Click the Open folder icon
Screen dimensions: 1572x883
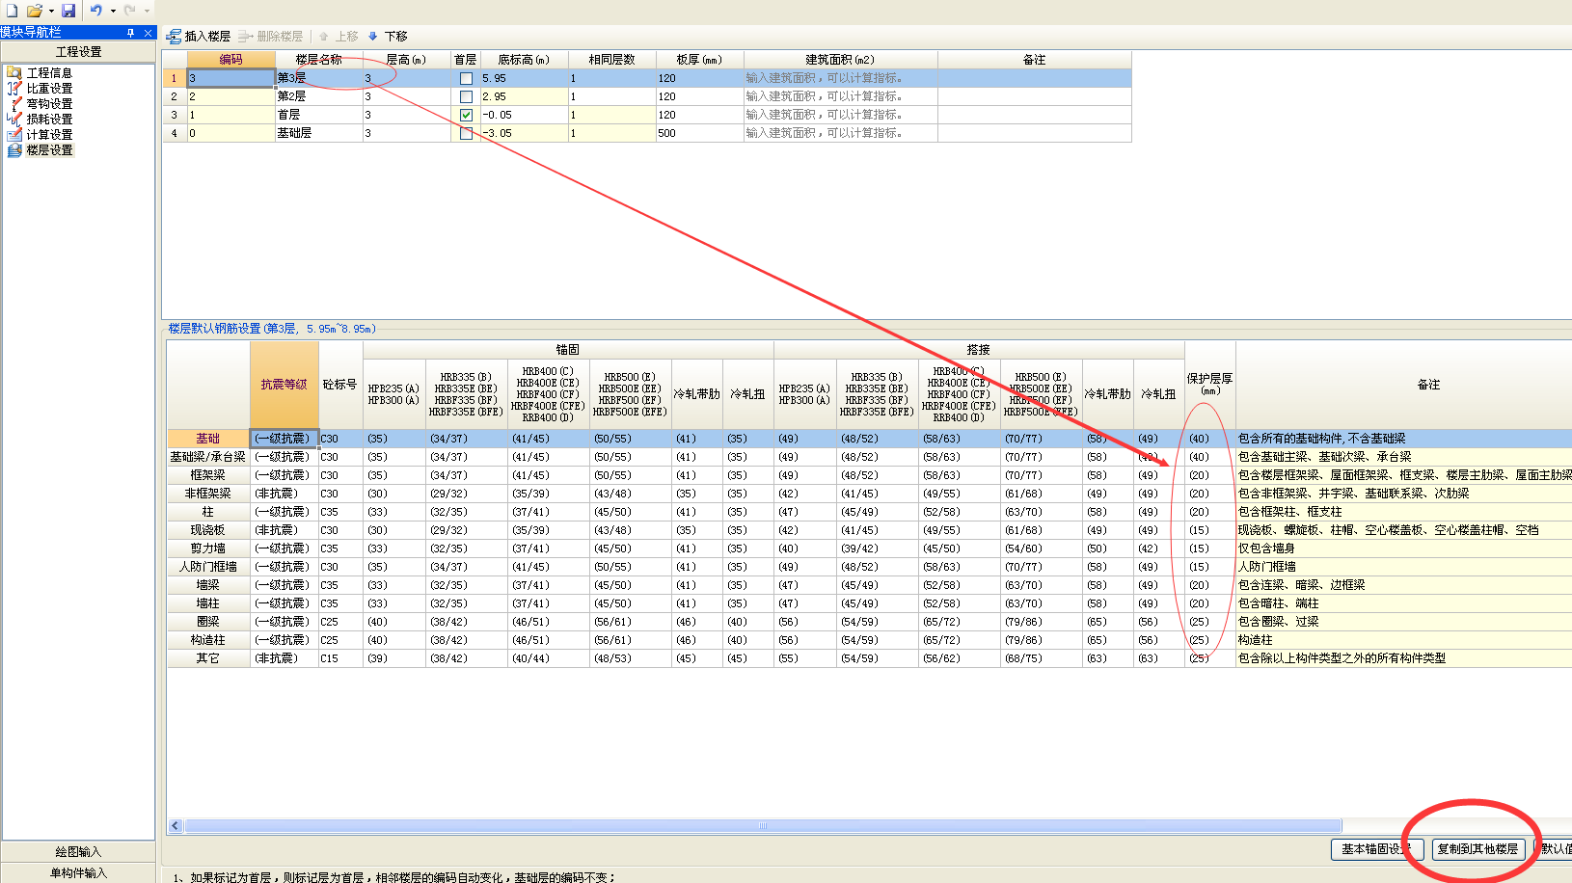(35, 10)
